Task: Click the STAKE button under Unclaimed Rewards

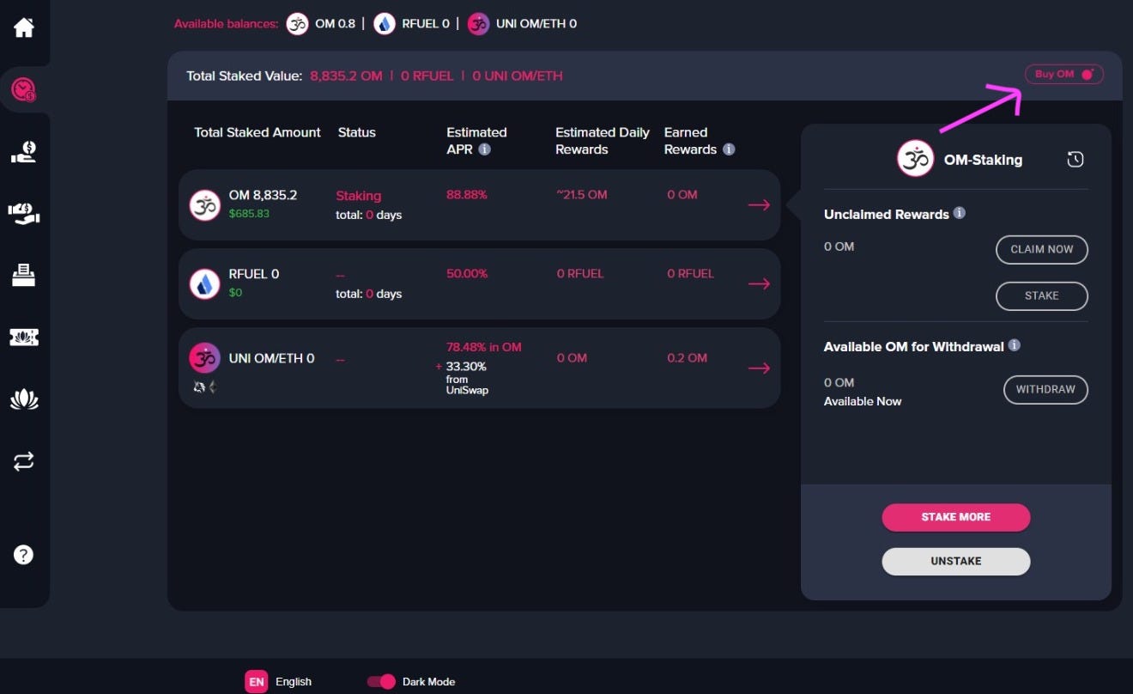Action: 1042,295
